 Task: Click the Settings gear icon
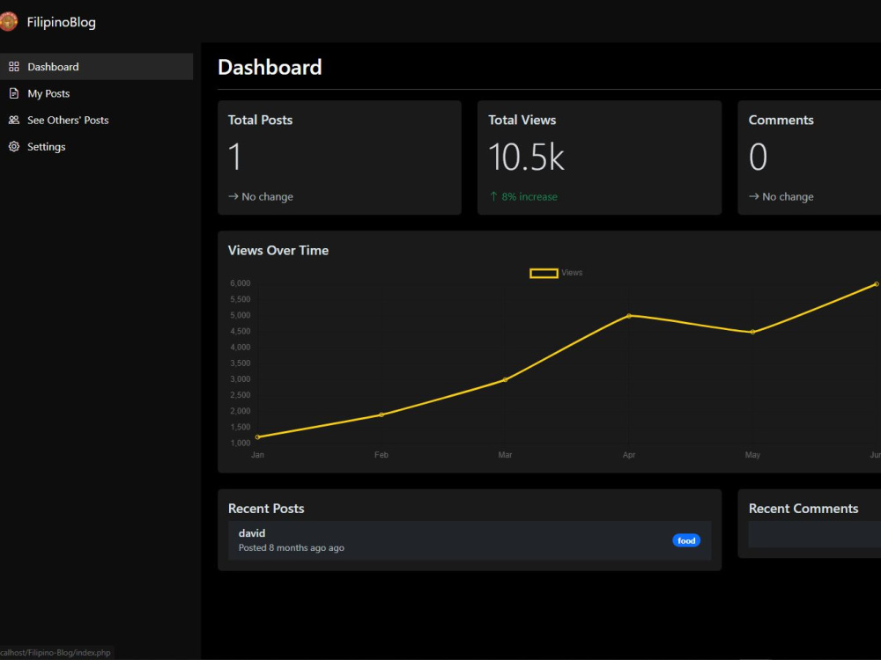coord(14,146)
